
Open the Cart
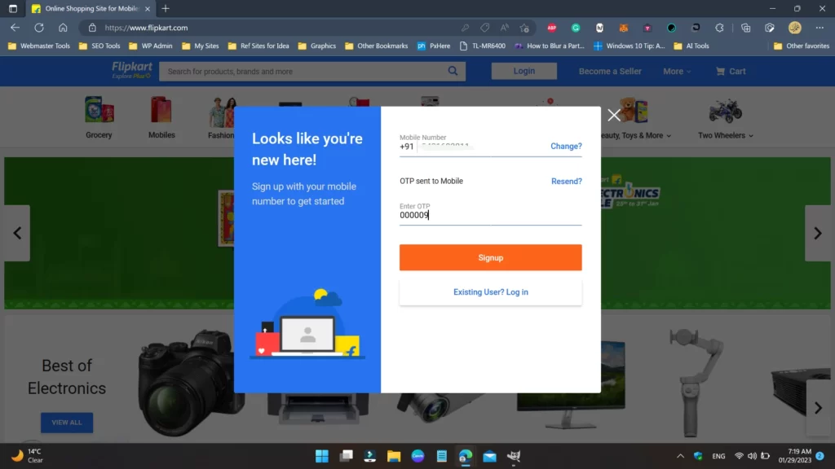731,72
